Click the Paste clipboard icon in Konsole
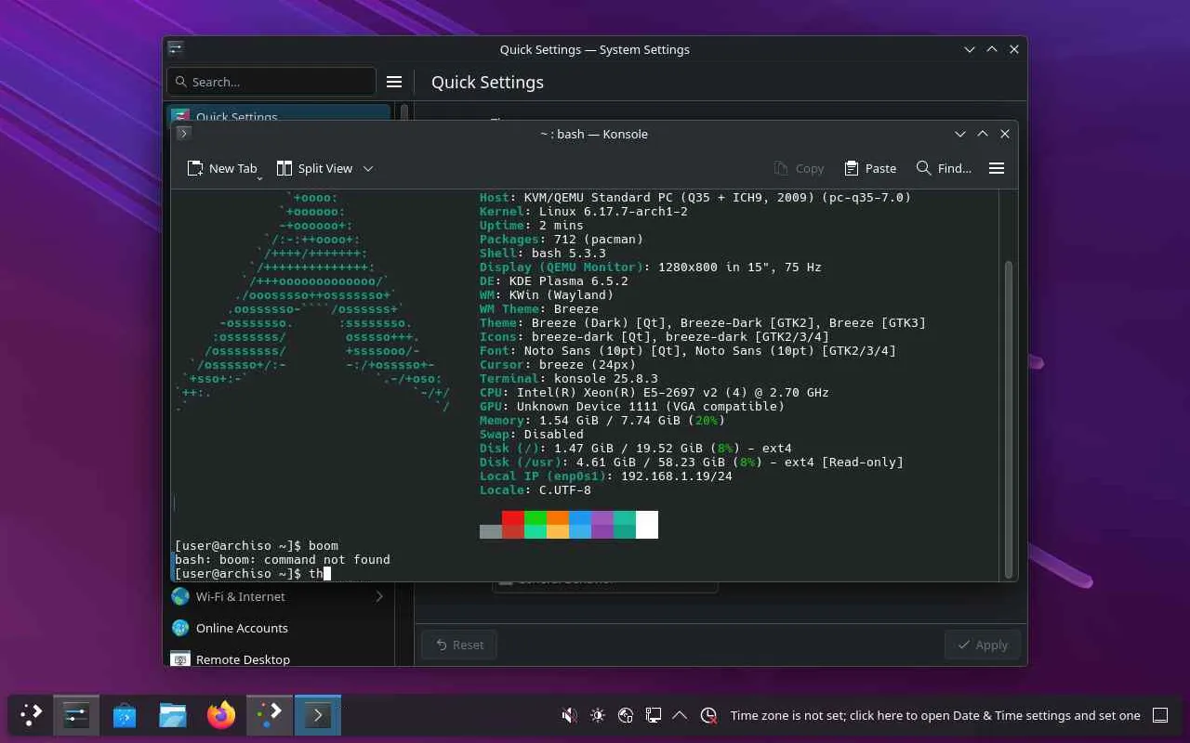The width and height of the screenshot is (1190, 743). (852, 168)
